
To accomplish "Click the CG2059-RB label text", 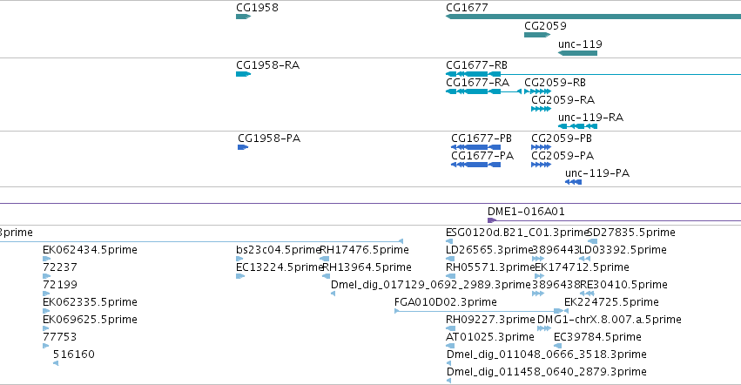I will point(556,82).
